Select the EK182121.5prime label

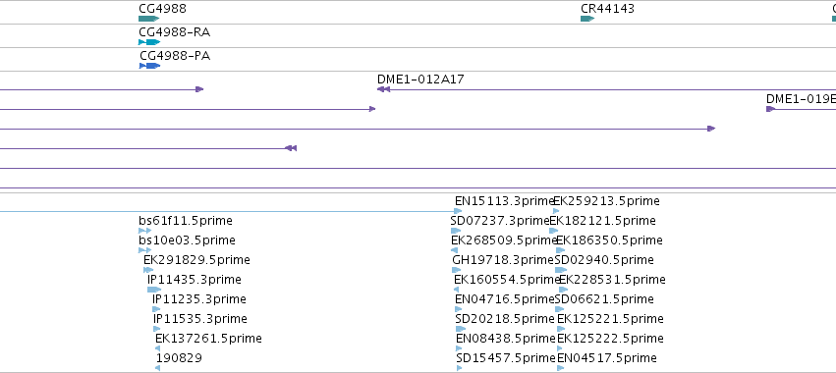pyautogui.click(x=602, y=221)
